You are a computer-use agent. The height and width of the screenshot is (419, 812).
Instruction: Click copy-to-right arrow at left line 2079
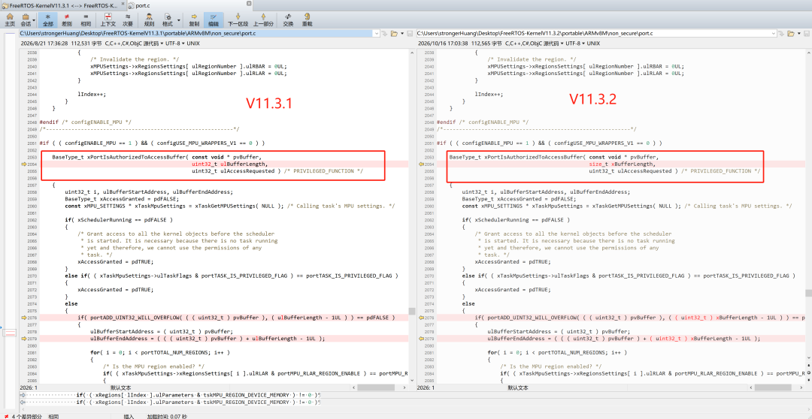(23, 339)
